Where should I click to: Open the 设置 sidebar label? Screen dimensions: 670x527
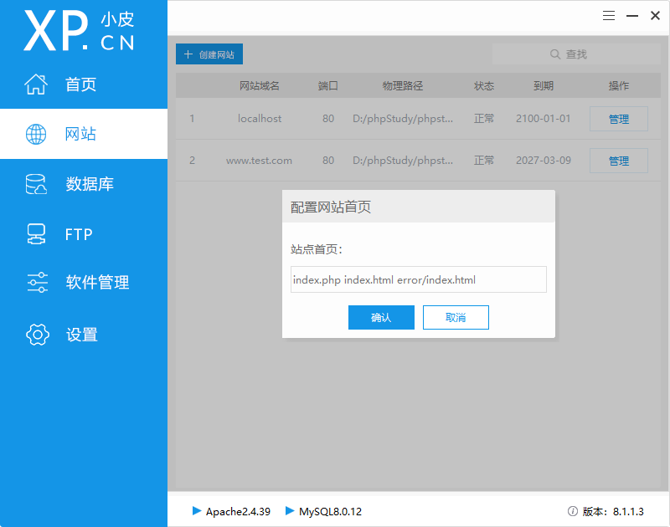point(81,335)
